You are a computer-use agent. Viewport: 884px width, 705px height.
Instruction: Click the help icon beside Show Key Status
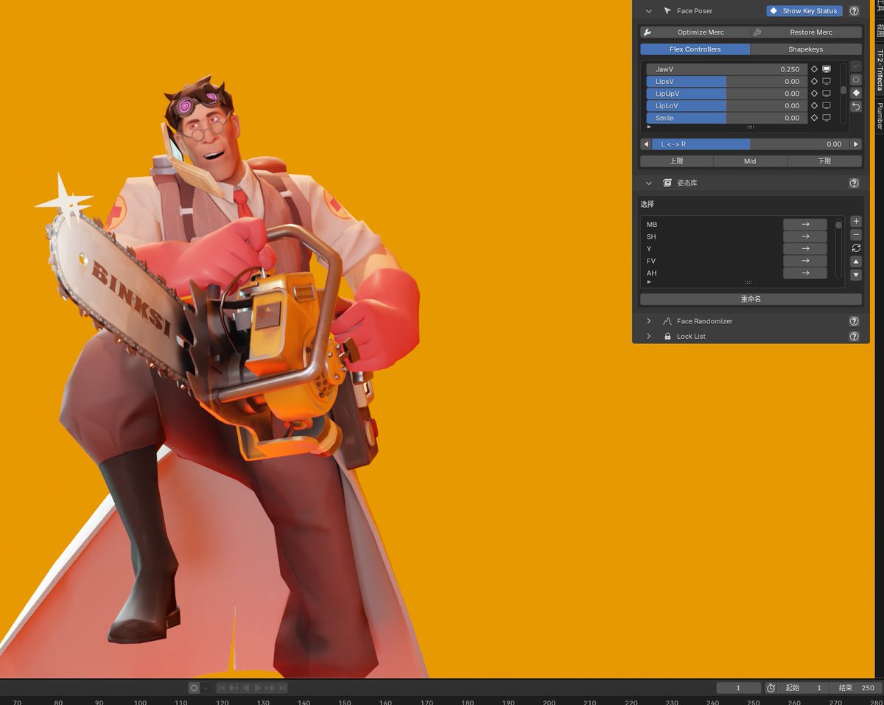[854, 11]
